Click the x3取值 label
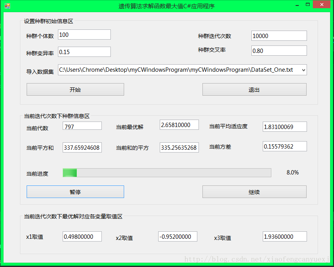 222,238
